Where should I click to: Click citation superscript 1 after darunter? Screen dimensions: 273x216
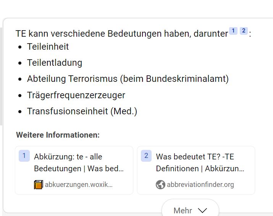point(233,31)
